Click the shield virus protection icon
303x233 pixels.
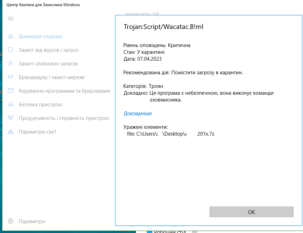click(11, 50)
